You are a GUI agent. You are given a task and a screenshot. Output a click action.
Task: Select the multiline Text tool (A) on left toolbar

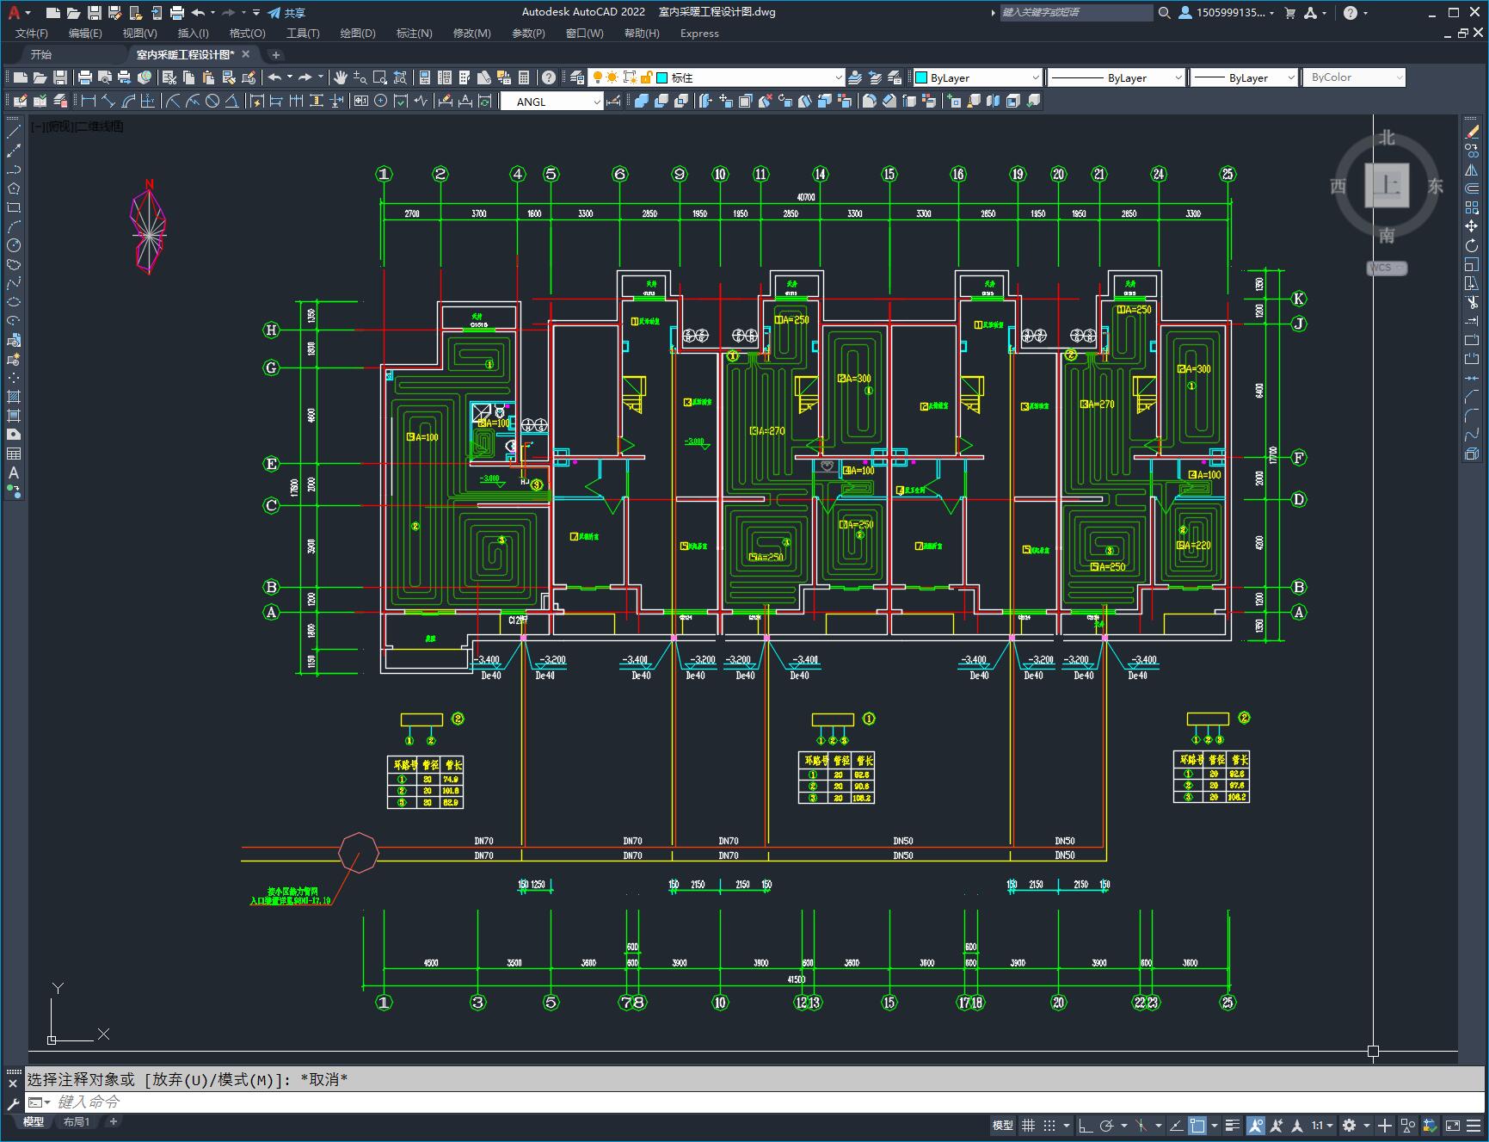tap(14, 472)
